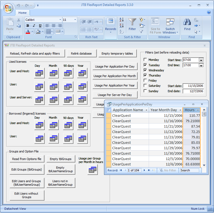
Task: Check the Friday filter checkbox
Action: point(145,81)
